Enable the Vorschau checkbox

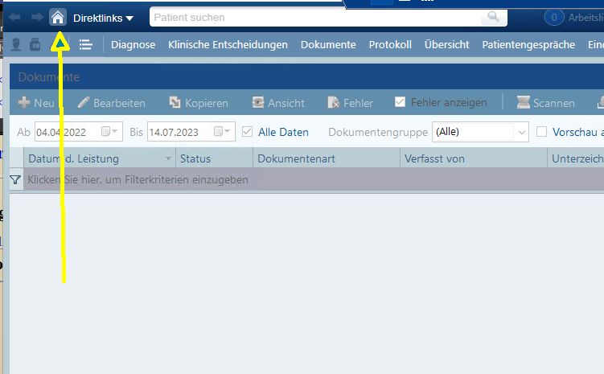point(542,132)
